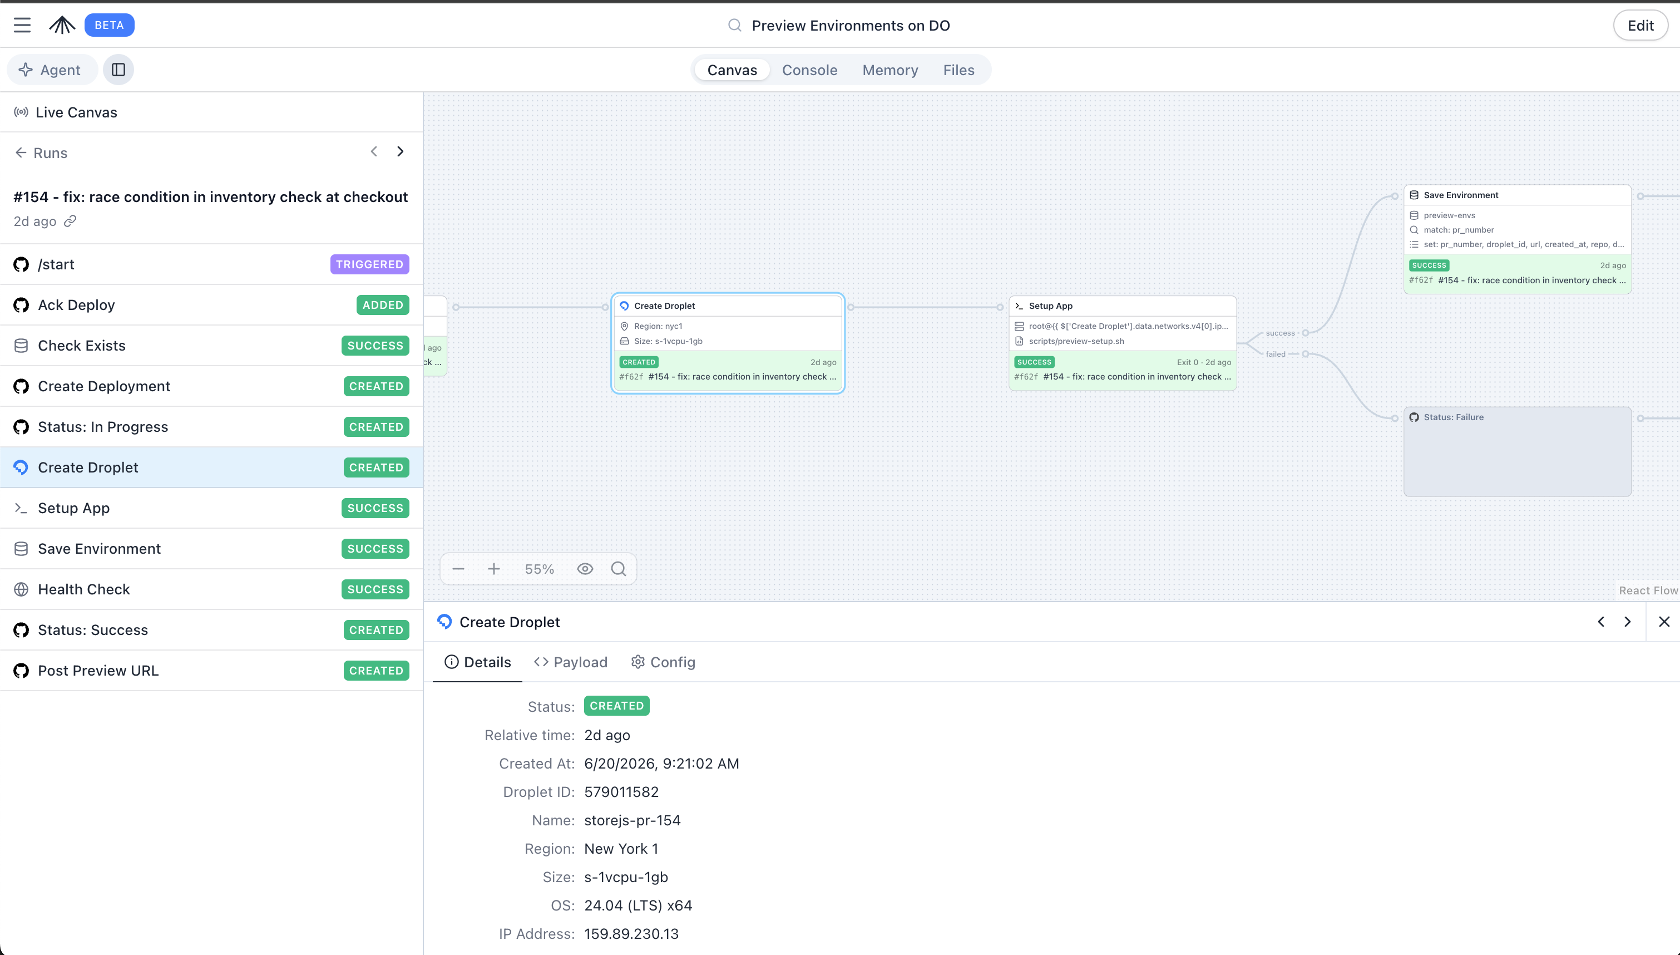Click the Setup App terminal icon
Viewport: 1680px width, 955px height.
tap(21, 508)
